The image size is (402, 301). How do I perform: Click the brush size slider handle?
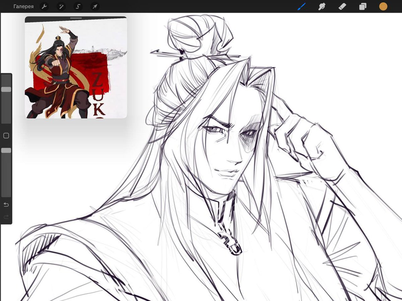[x=6, y=89]
